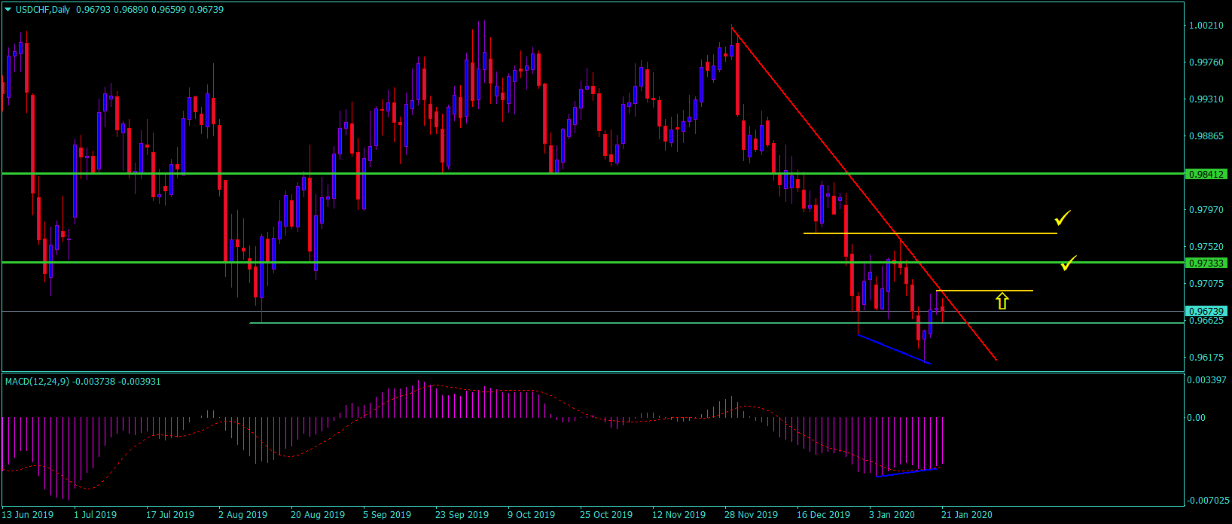Click the 0.96175 price axis value
Screen dimensions: 1232x524
(x=1206, y=358)
